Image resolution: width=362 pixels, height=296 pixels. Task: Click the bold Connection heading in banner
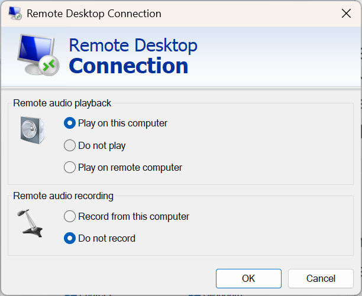click(x=128, y=66)
